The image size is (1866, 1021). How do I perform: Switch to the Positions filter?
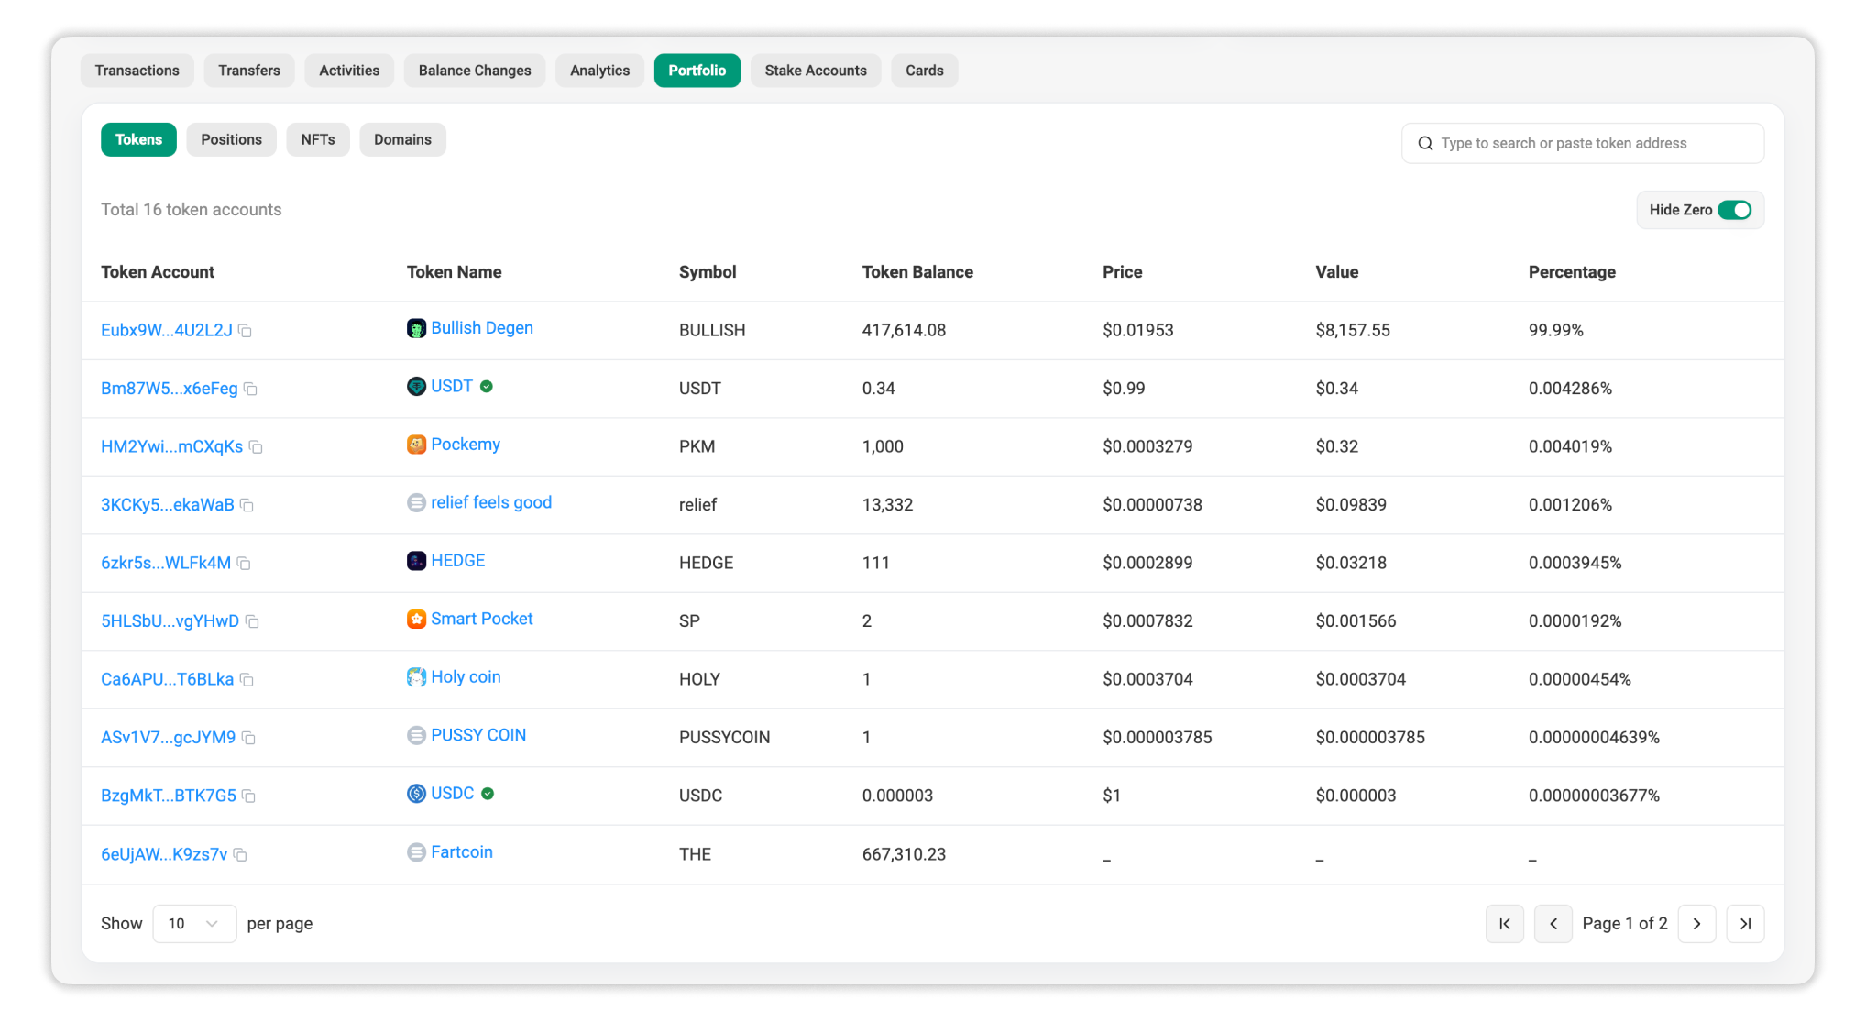[231, 139]
